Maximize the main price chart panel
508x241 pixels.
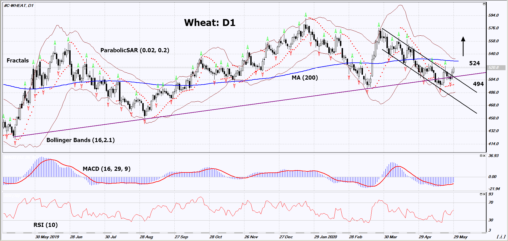[484, 4]
